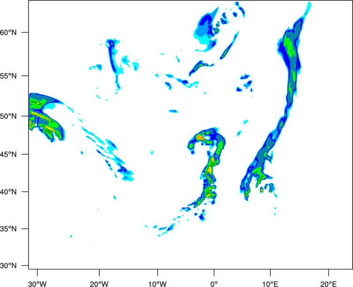Click the 55°N latitude label
This screenshot has height=287, width=353.
(8, 76)
